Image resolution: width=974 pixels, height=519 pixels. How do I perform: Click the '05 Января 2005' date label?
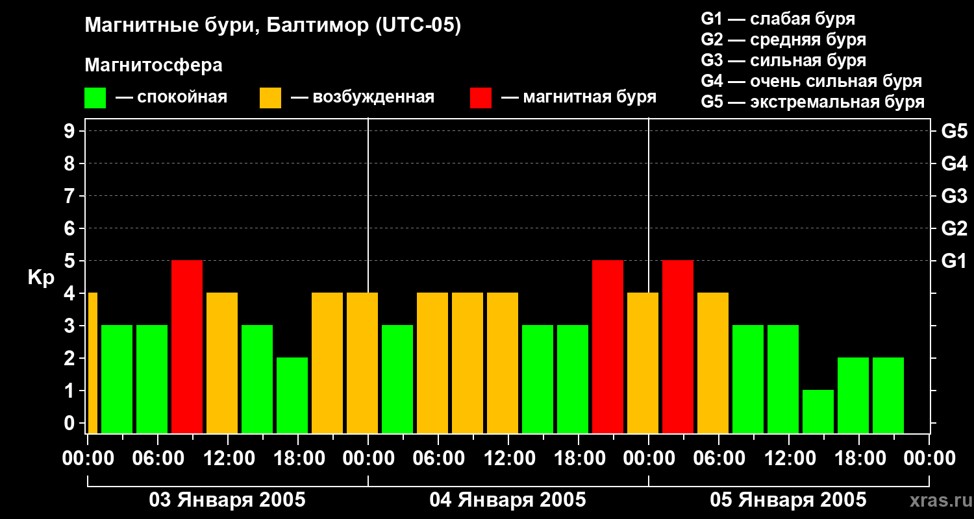788,500
